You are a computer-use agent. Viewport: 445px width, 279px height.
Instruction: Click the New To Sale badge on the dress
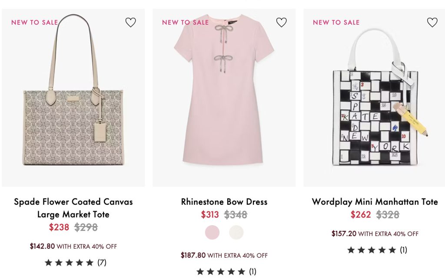[x=185, y=22]
